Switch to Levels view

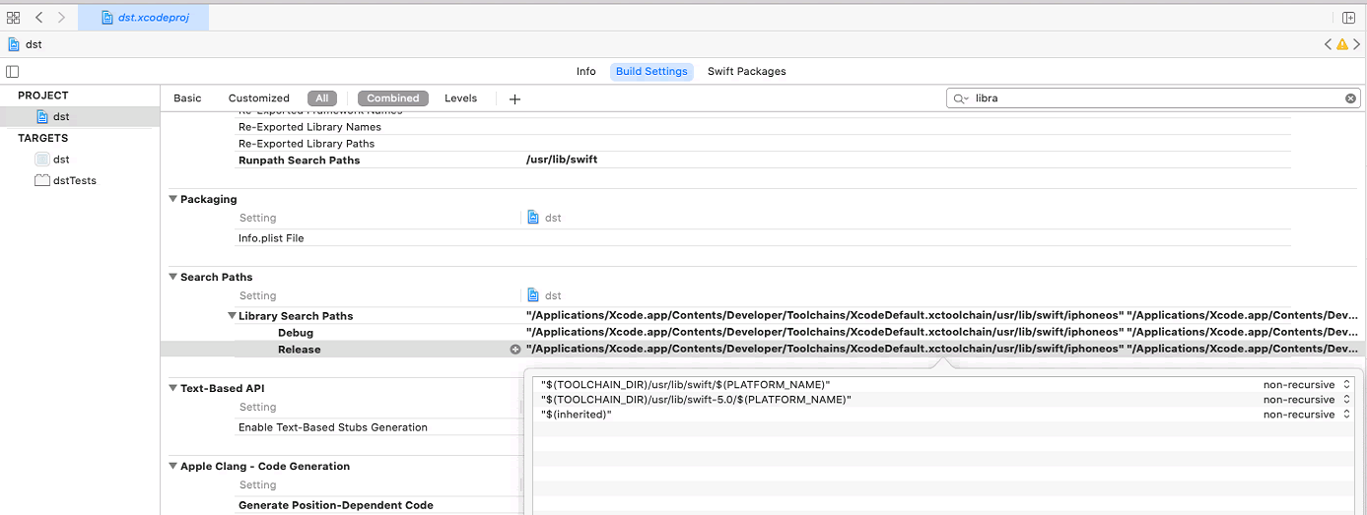click(460, 98)
